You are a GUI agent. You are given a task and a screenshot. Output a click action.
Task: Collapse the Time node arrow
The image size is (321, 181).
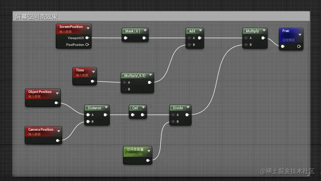(x=94, y=72)
